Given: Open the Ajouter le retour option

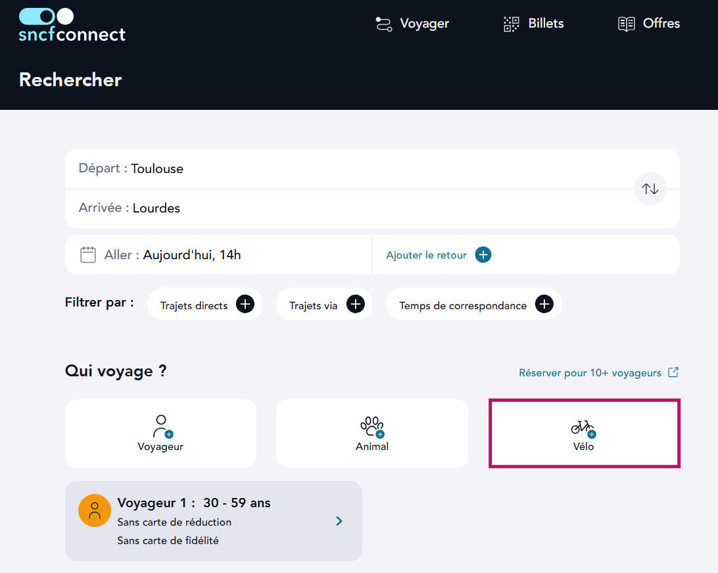Looking at the screenshot, I should coord(437,255).
